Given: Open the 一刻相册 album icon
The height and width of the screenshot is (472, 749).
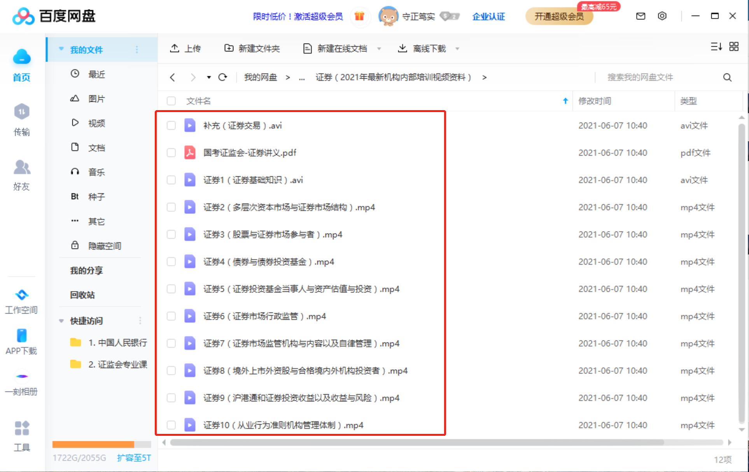Looking at the screenshot, I should point(22,376).
